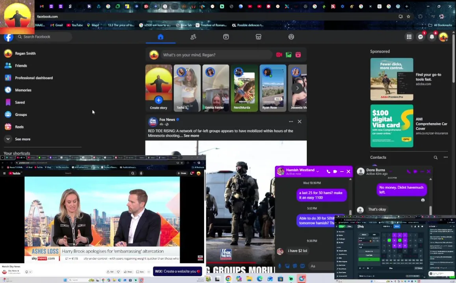Minimize the Hamish Westland chat

point(342,171)
